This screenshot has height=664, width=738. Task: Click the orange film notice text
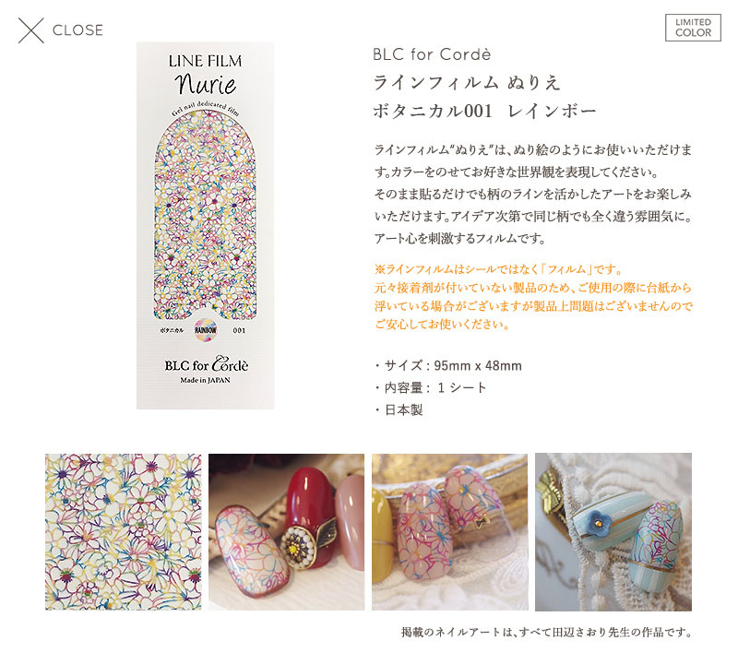point(533,296)
